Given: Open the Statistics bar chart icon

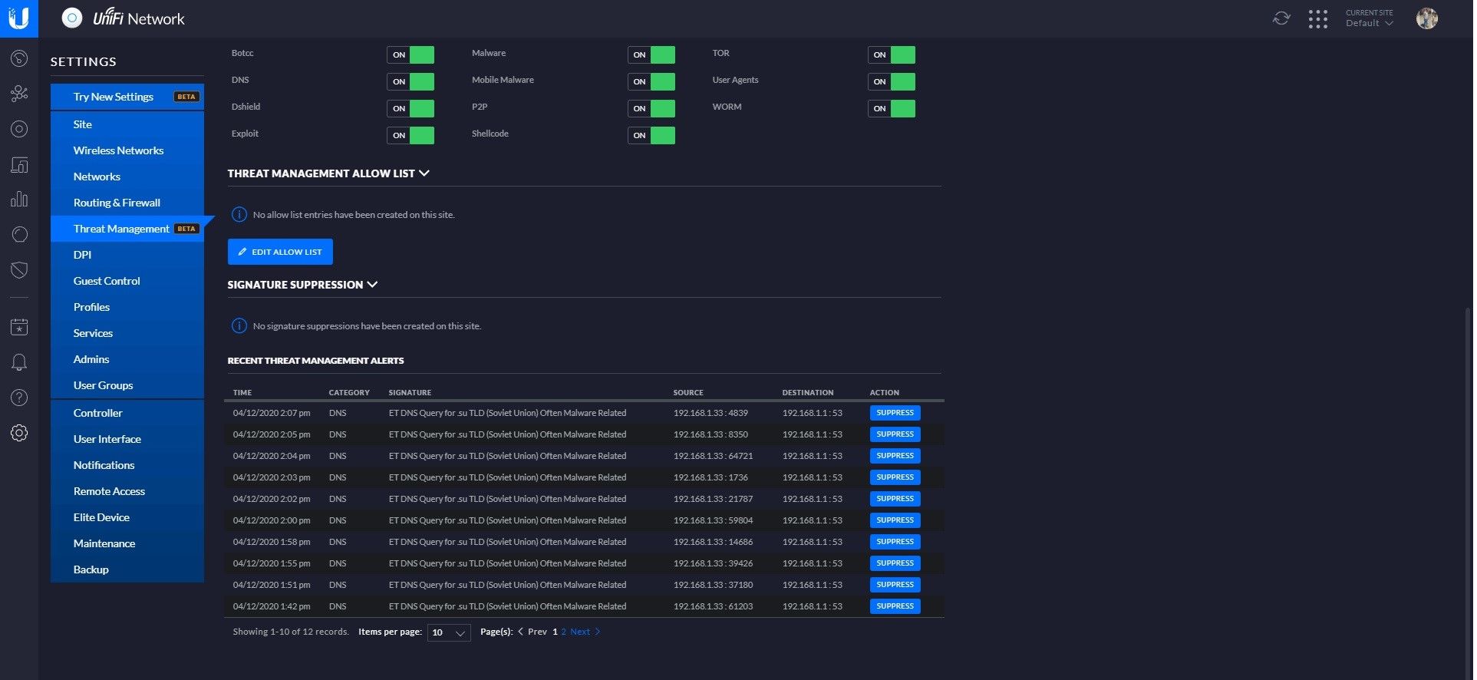Looking at the screenshot, I should (19, 200).
